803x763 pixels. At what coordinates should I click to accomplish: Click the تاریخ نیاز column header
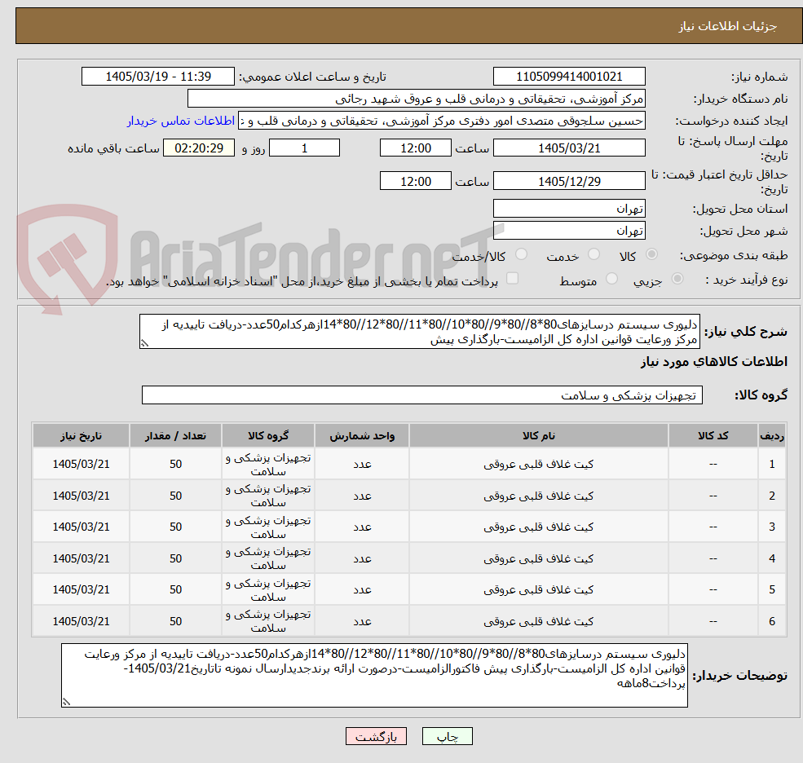click(81, 436)
